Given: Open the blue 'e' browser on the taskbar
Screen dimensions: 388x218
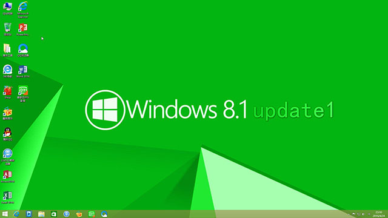Looking at the screenshot, I should pyautogui.click(x=66, y=214).
